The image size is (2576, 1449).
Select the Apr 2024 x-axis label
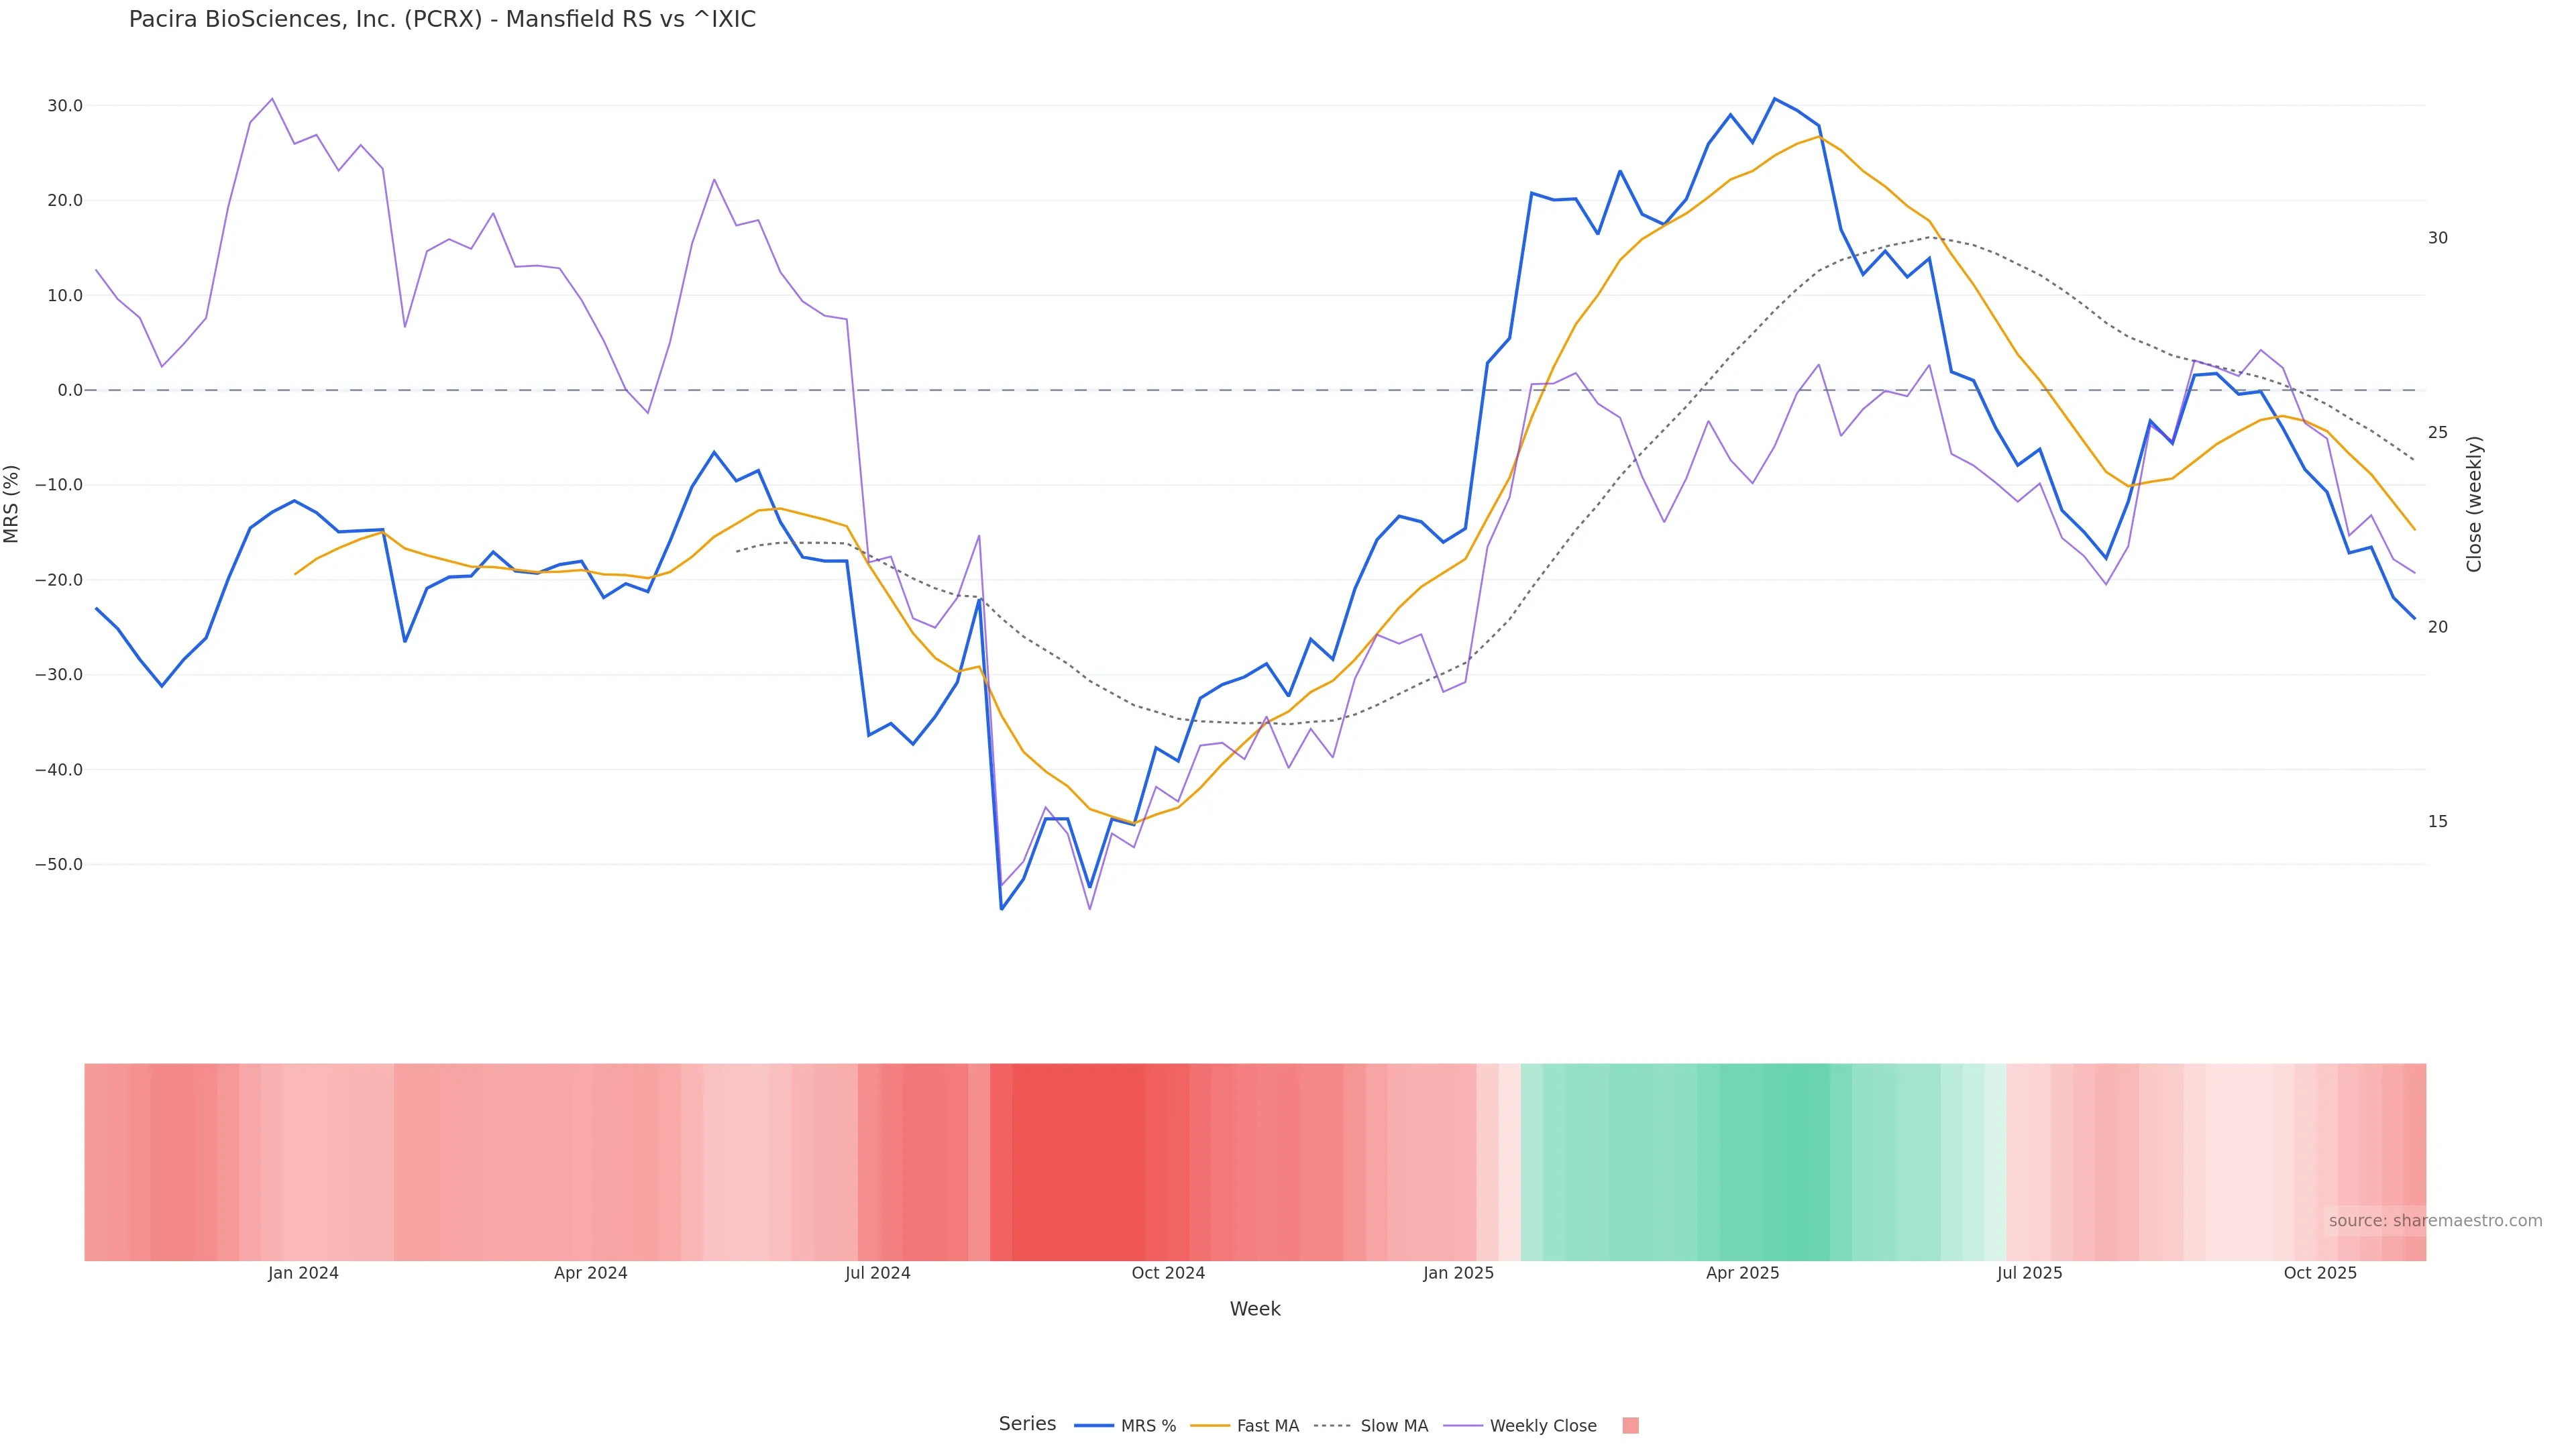point(590,1273)
